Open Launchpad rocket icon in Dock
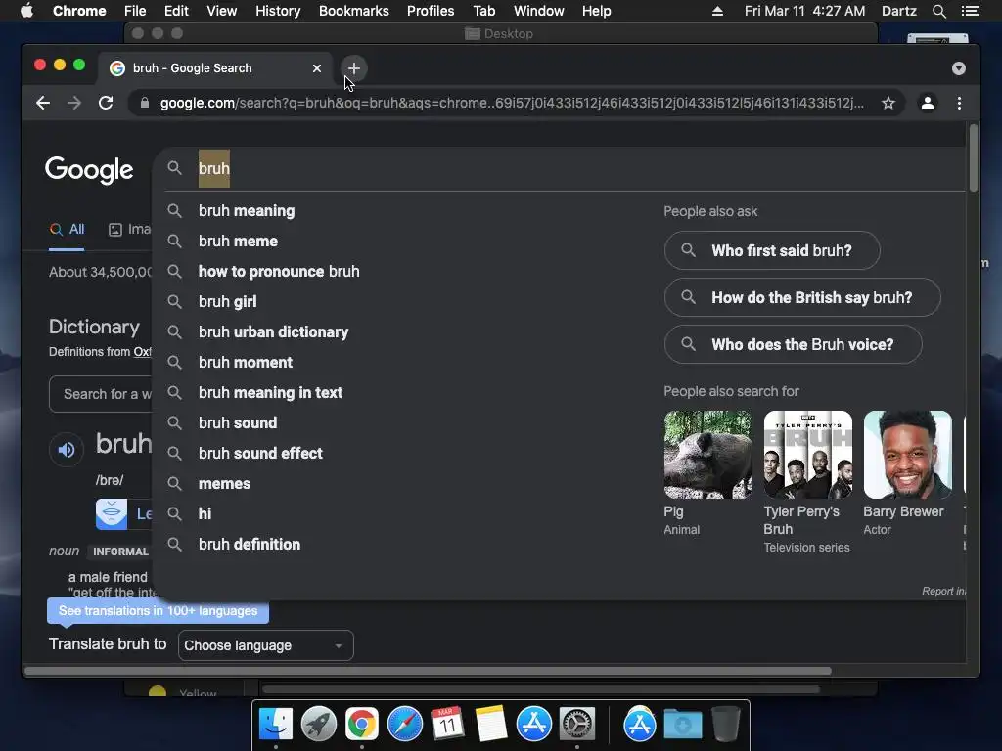The width and height of the screenshot is (1002, 751). pos(319,724)
